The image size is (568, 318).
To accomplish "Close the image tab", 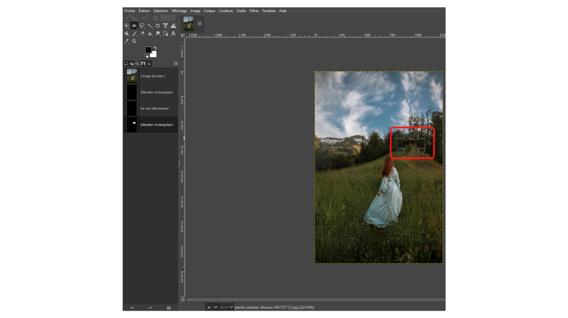I will [x=199, y=23].
